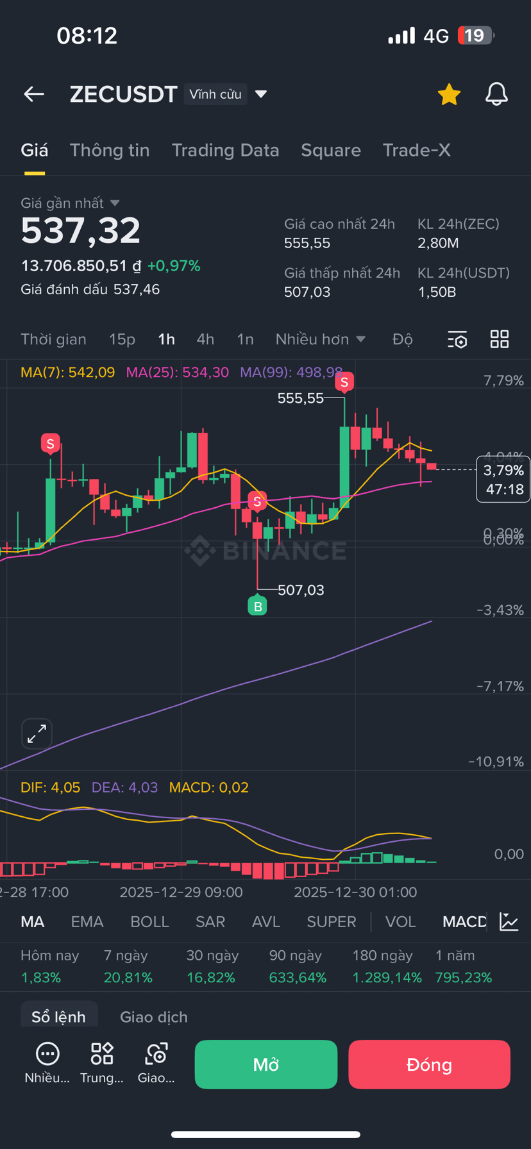This screenshot has height=1149, width=531.
Task: Tap 30 ngày 16,82% performance
Action: coord(212,966)
